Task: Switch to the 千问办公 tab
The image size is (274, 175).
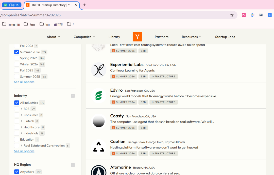Action: coord(12,5)
